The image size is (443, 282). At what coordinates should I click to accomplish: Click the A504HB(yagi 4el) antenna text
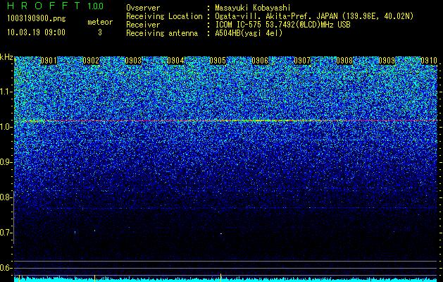click(x=249, y=33)
